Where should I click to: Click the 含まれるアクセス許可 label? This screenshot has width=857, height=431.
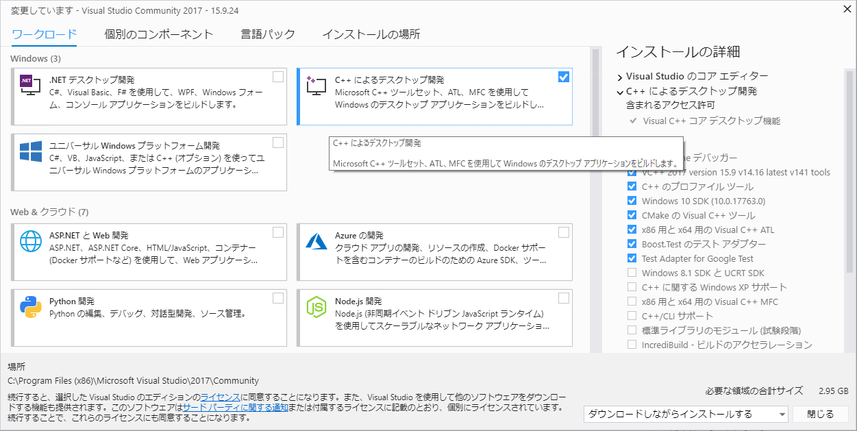pos(671,106)
